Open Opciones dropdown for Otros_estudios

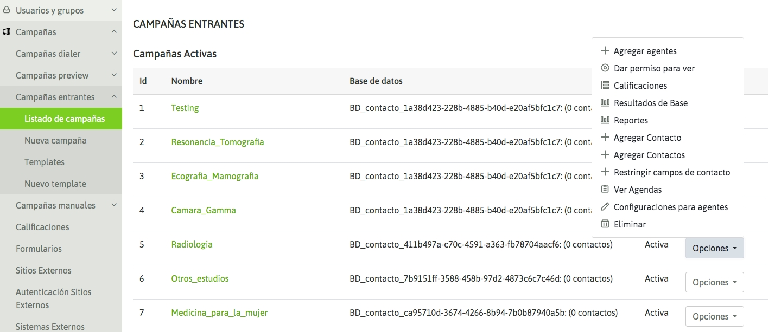pyautogui.click(x=714, y=282)
